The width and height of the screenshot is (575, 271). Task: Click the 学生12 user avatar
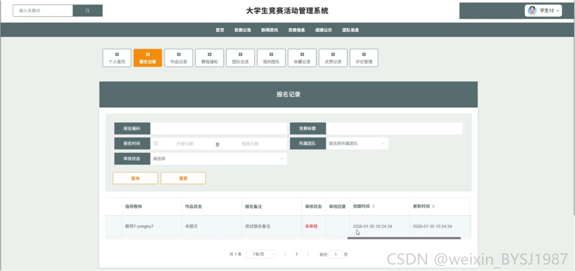[x=532, y=10]
